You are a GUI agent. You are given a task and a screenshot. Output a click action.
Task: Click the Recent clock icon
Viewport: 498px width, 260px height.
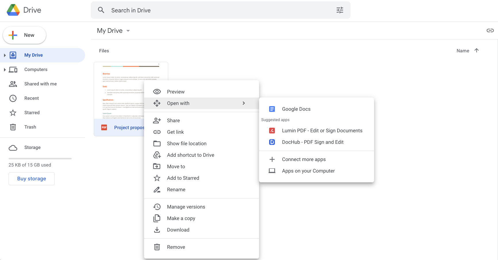click(x=13, y=98)
